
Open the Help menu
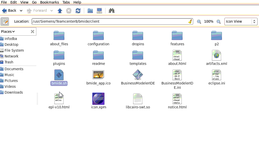(x=77, y=2)
